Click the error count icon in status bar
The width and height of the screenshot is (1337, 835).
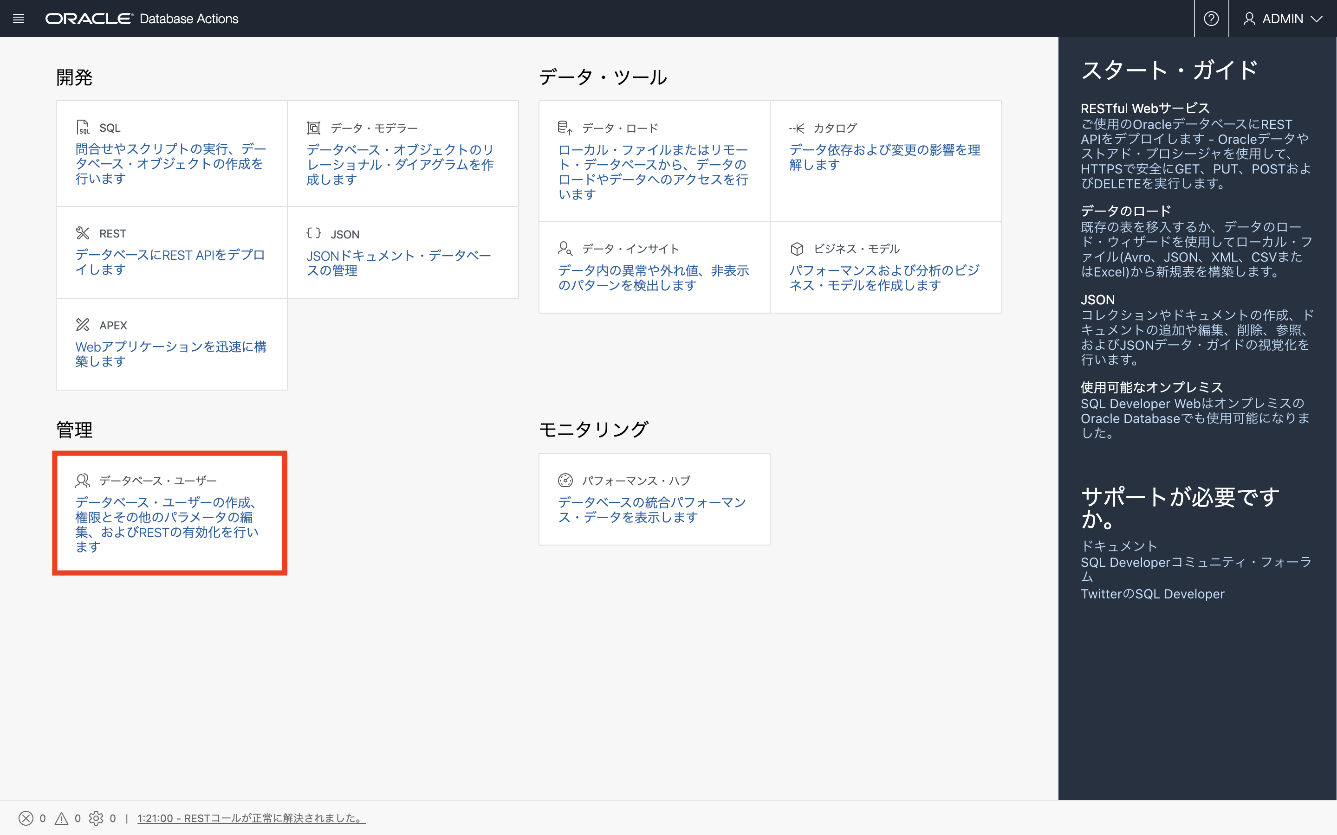point(25,818)
